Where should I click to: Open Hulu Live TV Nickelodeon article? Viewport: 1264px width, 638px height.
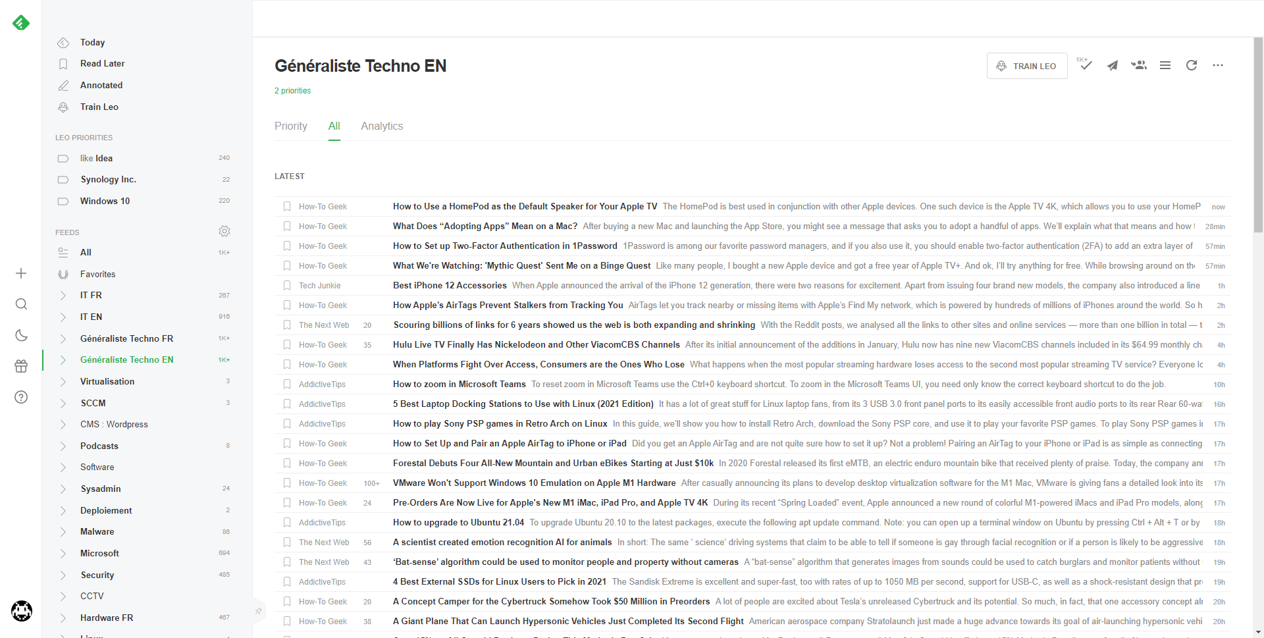[x=537, y=344]
